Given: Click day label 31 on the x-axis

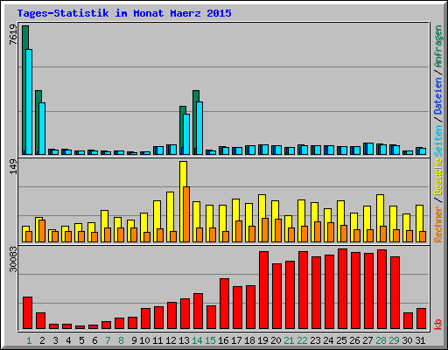Looking at the screenshot, I should pos(420,340).
